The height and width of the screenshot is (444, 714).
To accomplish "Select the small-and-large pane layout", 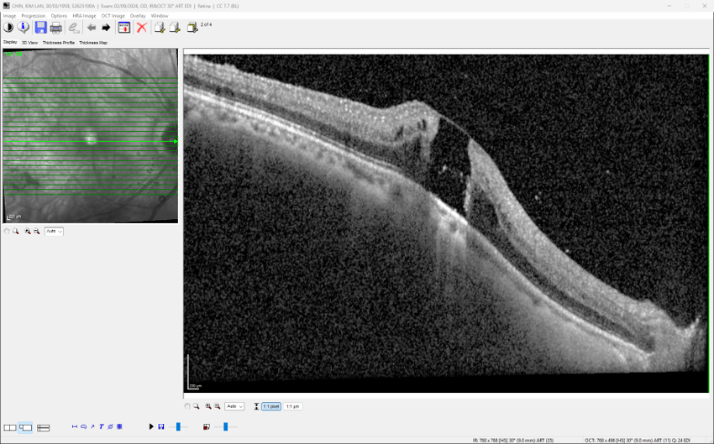I will 25,427.
